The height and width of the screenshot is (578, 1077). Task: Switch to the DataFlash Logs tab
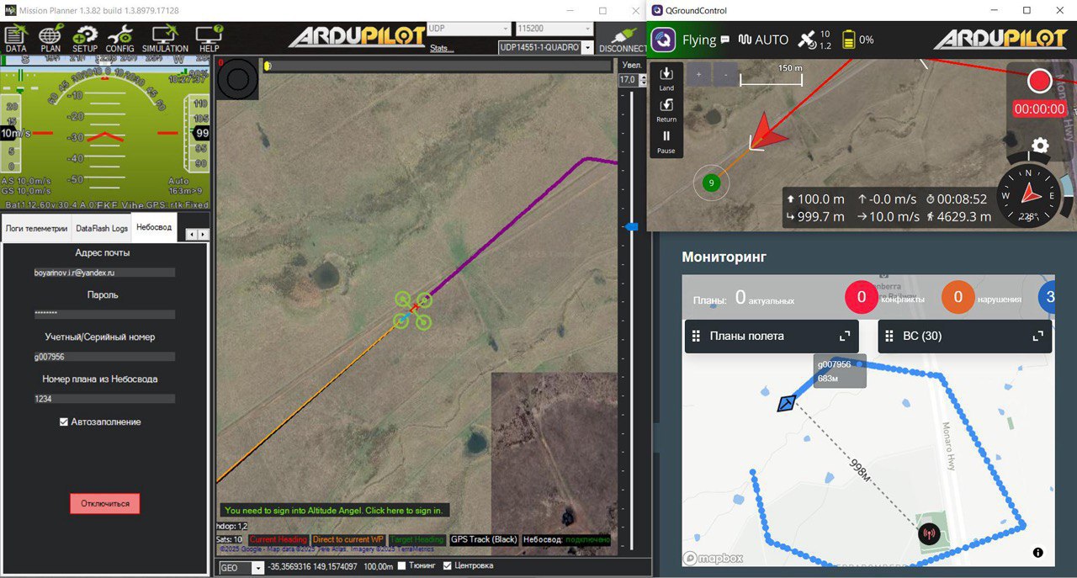[x=102, y=227]
